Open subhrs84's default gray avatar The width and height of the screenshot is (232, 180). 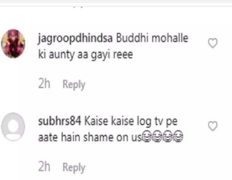[x=13, y=126]
